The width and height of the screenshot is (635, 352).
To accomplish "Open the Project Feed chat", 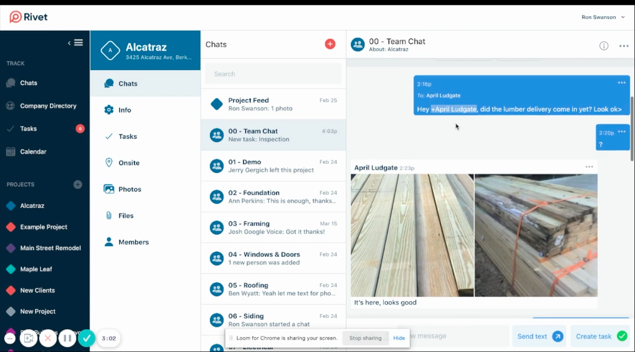I will [x=273, y=104].
